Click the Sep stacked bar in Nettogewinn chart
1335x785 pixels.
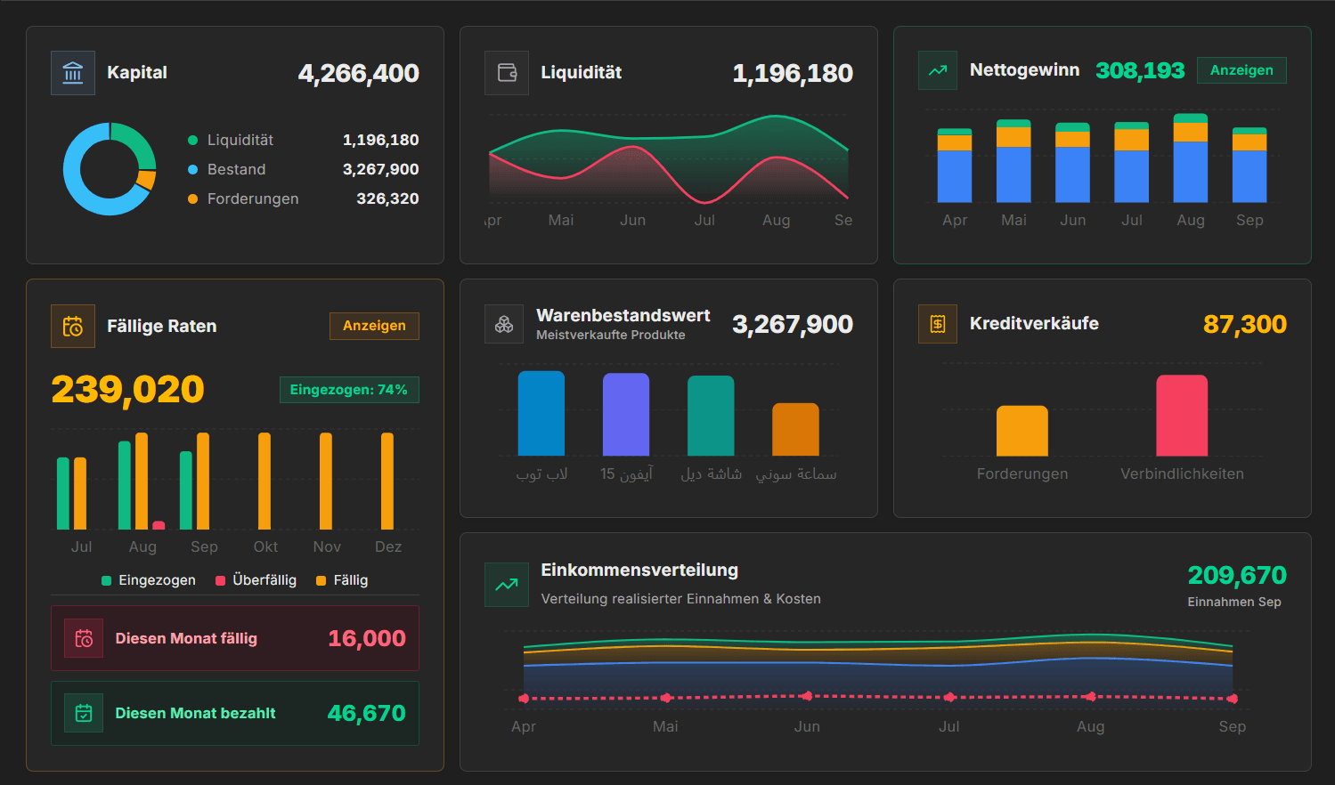pos(1250,166)
